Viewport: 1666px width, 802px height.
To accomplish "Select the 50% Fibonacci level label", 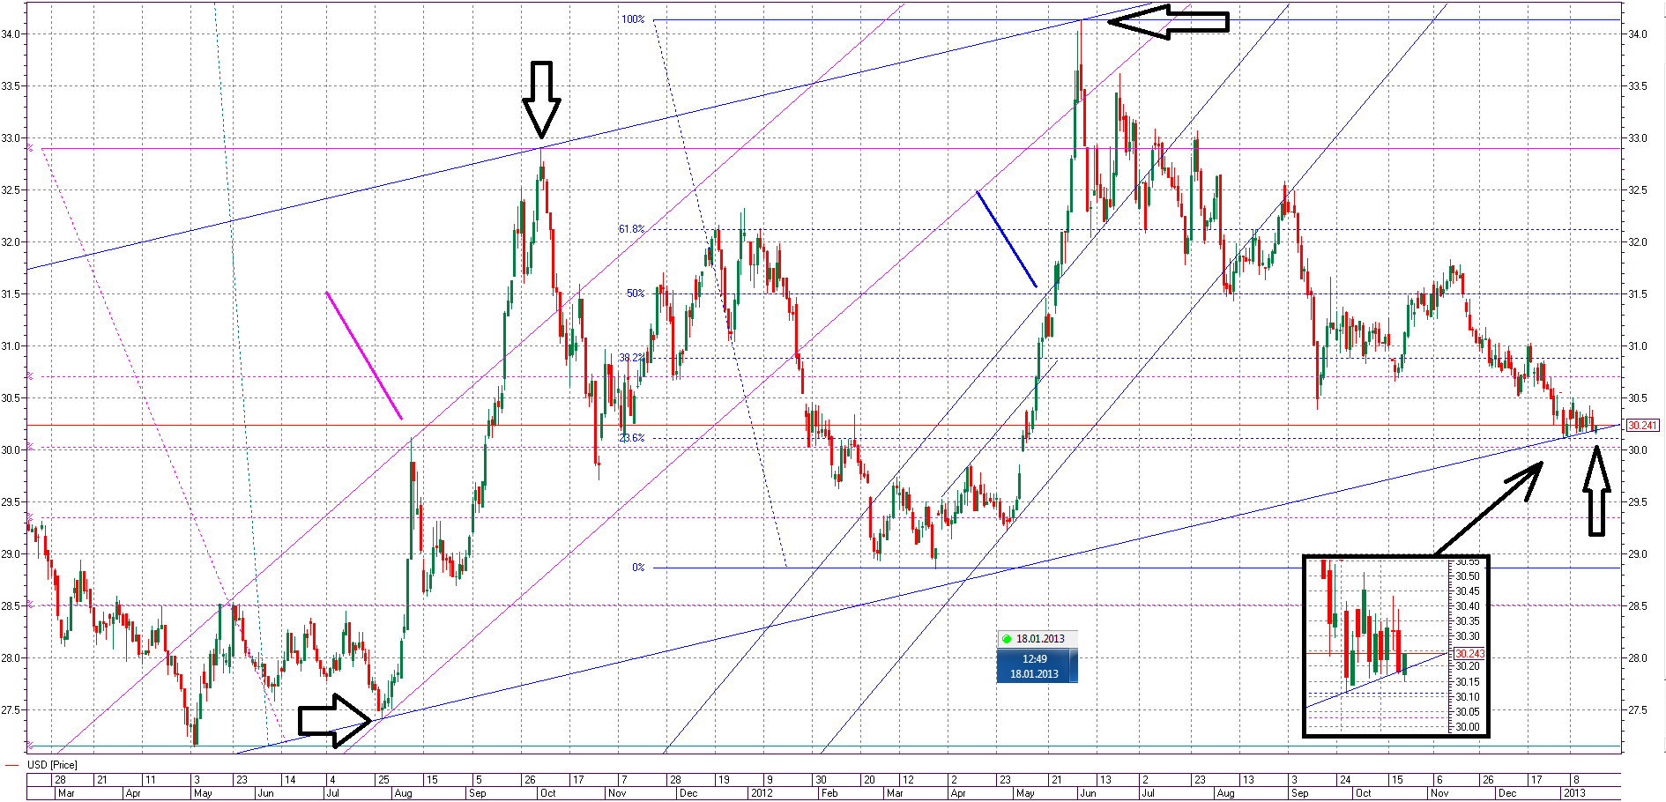I will pos(636,293).
